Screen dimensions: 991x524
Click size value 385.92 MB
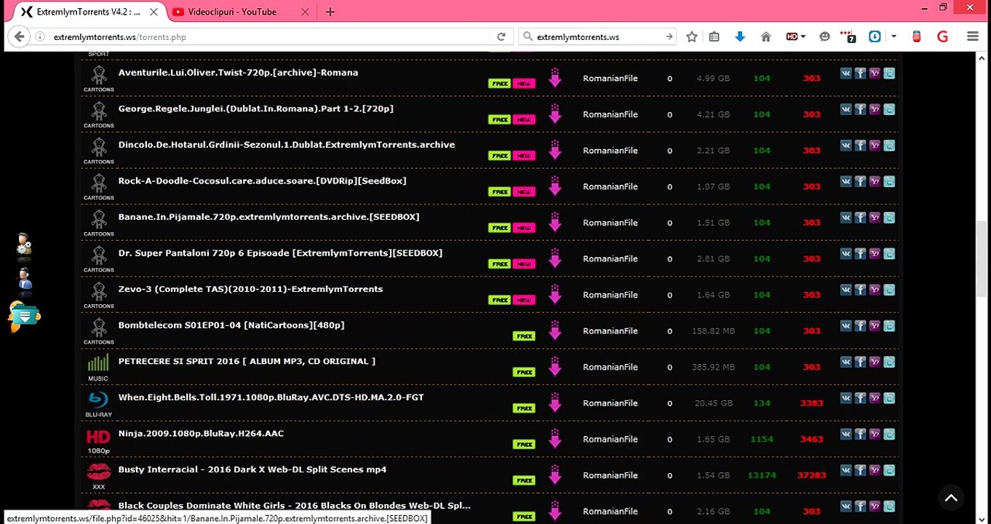[x=713, y=367]
